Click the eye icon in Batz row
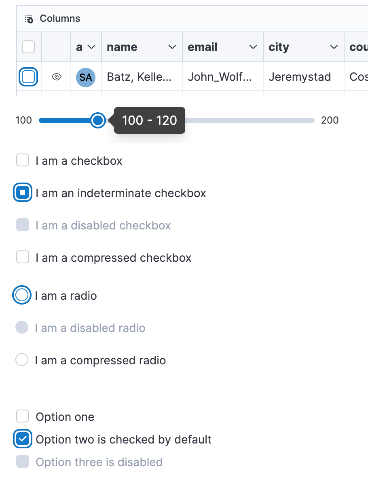 coord(57,77)
